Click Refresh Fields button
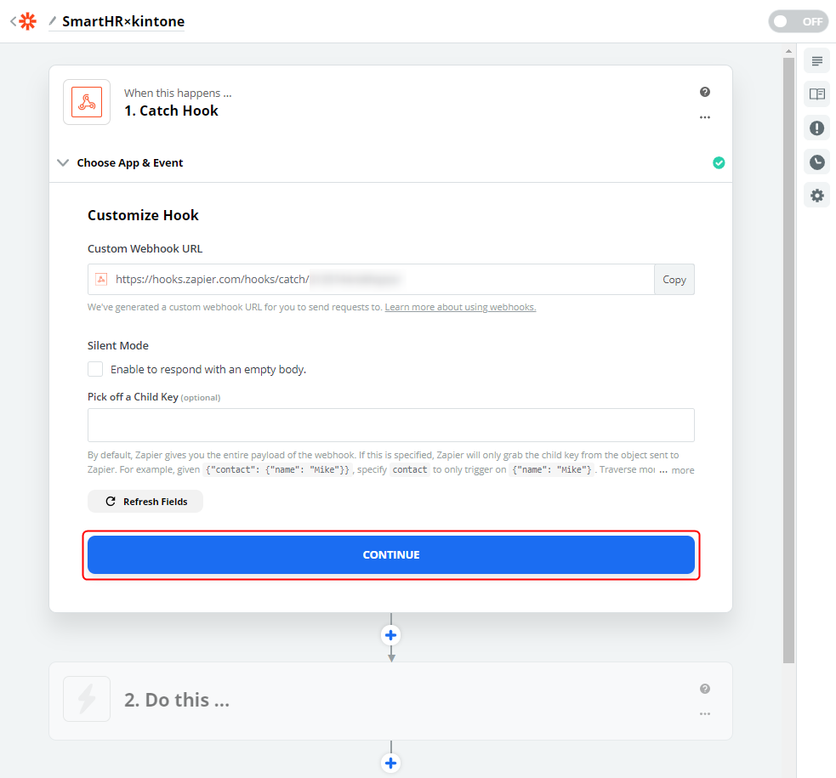 point(145,502)
